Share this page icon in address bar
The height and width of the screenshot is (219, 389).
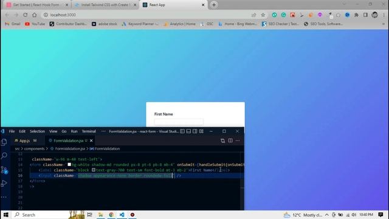click(x=253, y=15)
